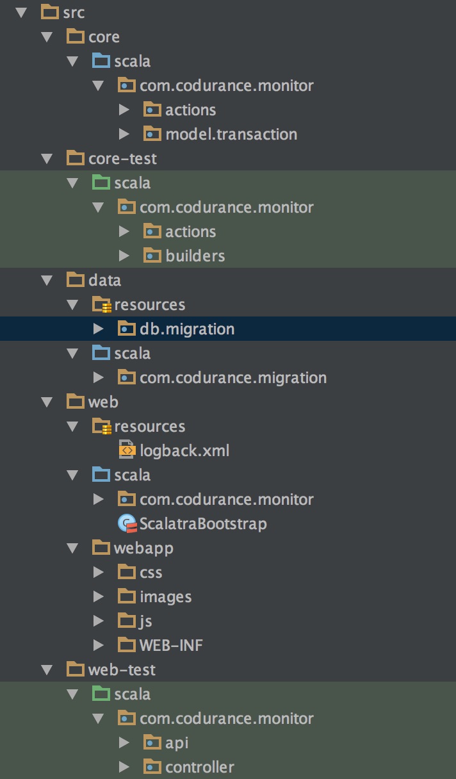The width and height of the screenshot is (456, 779).
Task: Click the db.migration package icon
Action: click(127, 329)
